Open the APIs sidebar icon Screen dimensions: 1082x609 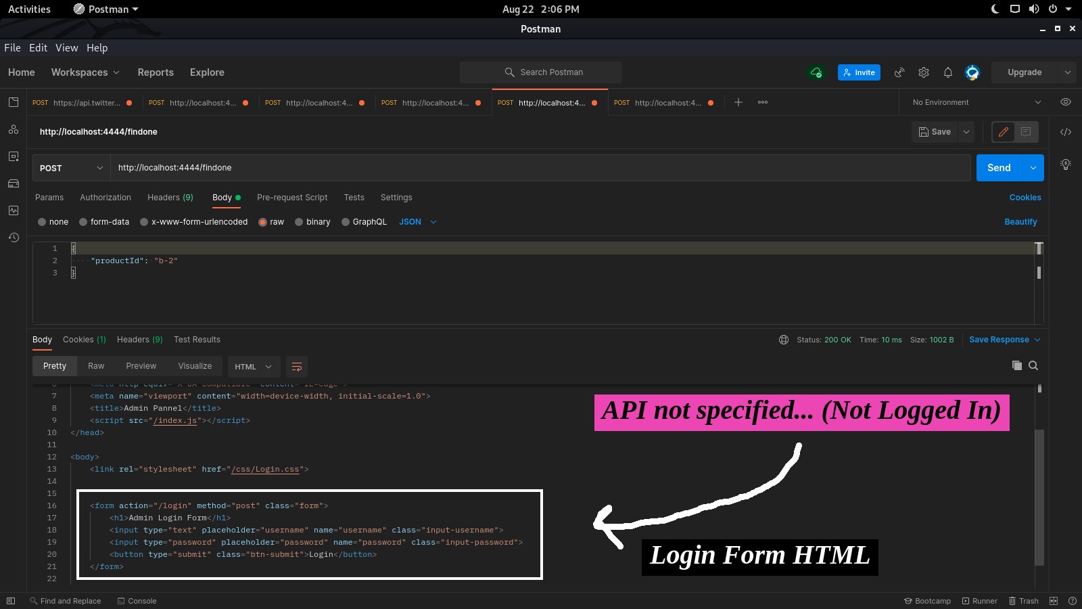[14, 130]
